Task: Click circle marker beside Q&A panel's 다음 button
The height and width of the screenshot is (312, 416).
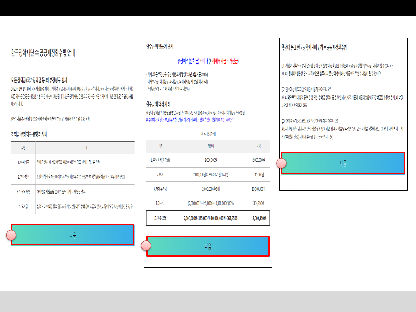Action: tap(282, 163)
